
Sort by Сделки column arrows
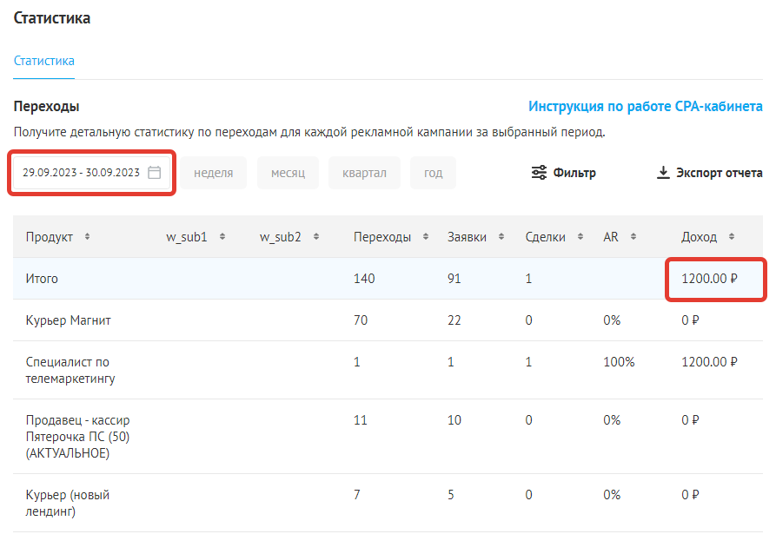pyautogui.click(x=580, y=236)
